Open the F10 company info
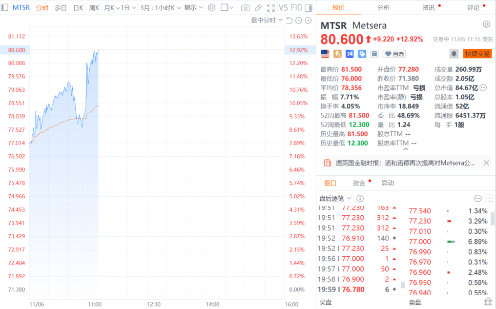This screenshot has width=496, height=309. 296,7
